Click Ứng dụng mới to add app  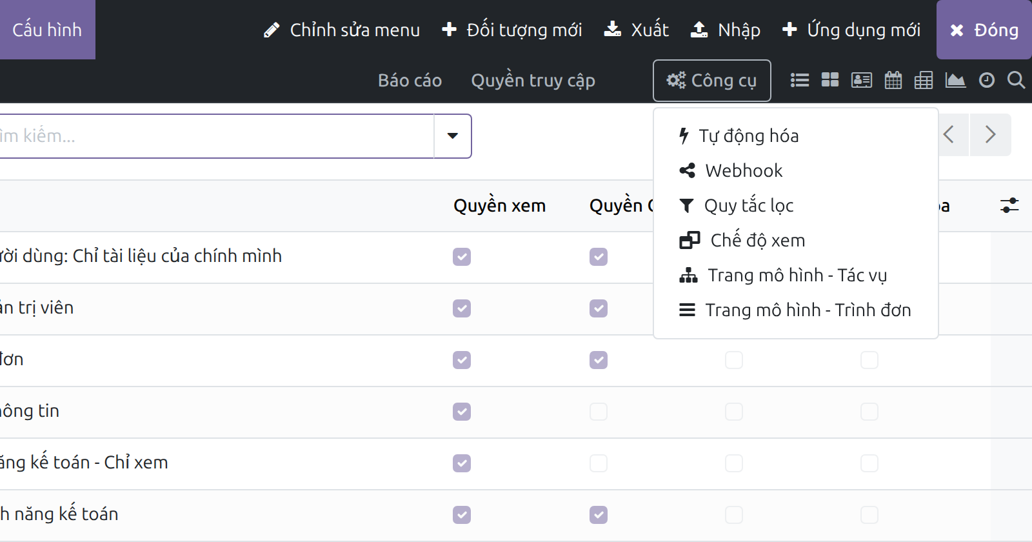pos(851,30)
